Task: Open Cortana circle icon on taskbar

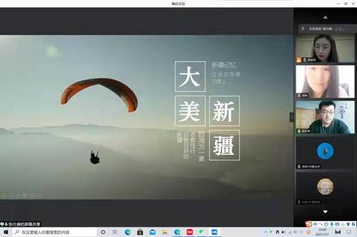Action: (103, 232)
